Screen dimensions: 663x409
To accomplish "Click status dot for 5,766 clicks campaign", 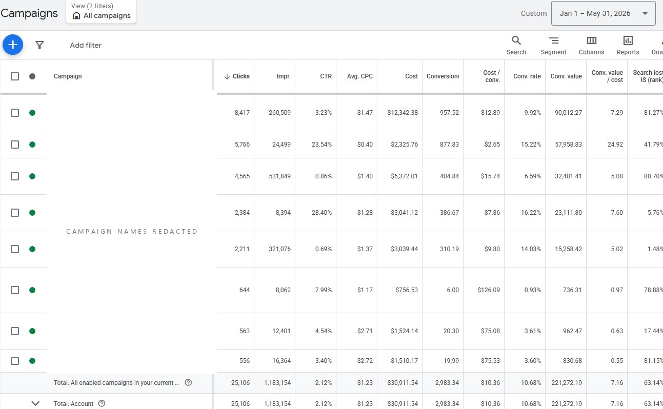I will (32, 145).
